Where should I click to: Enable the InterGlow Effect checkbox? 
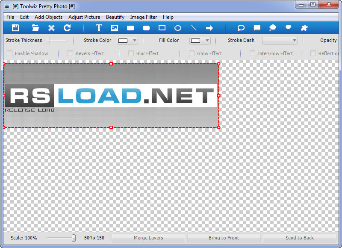[252, 53]
